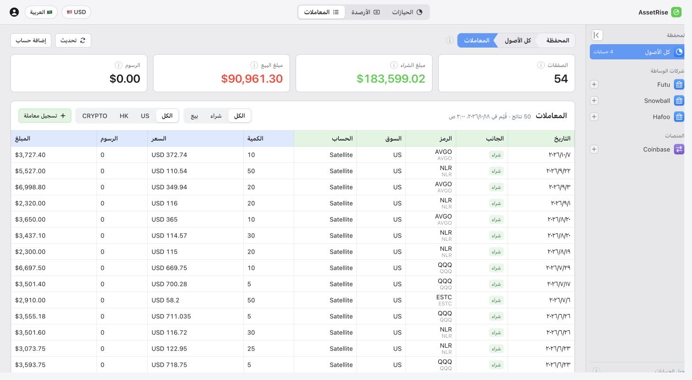Expand the Futu account with plus
The height and width of the screenshot is (380, 692).
pyautogui.click(x=594, y=85)
